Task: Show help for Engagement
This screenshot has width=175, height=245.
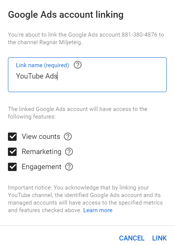Action: [x=69, y=167]
